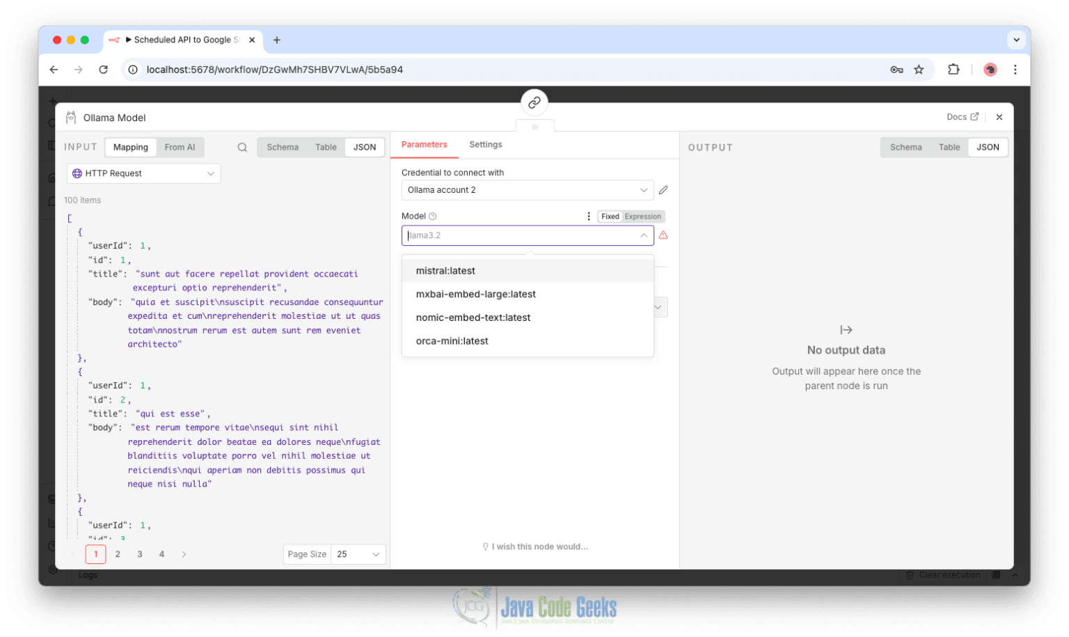Screen dimensions: 1069x637
Task: Open the HTTP Request node dropdown
Action: [x=144, y=173]
